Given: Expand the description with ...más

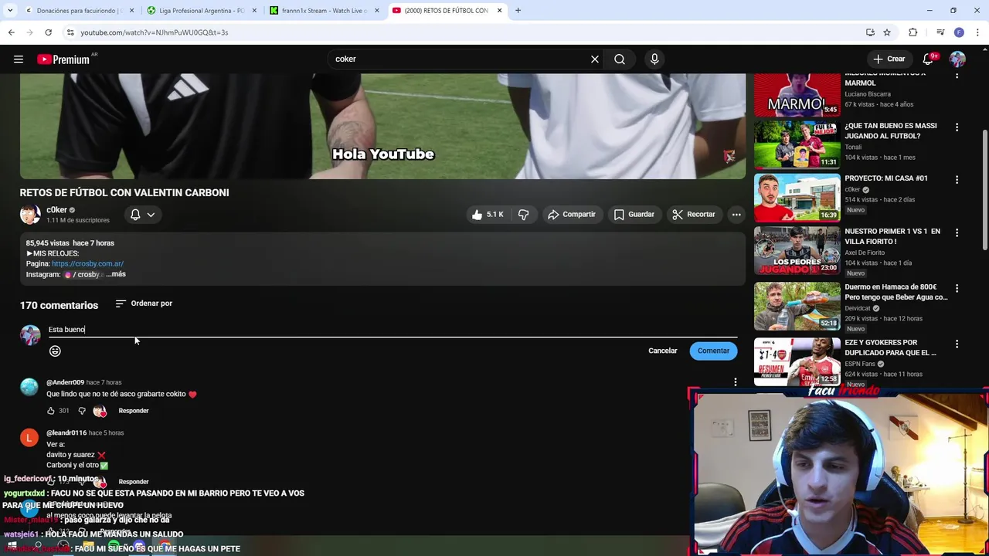Looking at the screenshot, I should [116, 274].
